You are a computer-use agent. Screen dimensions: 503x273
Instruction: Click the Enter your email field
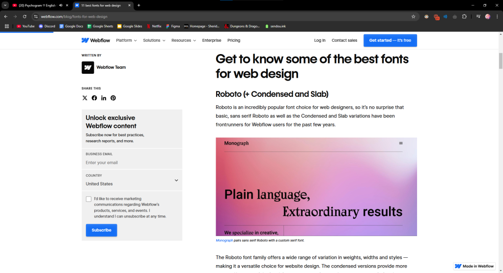point(132,162)
